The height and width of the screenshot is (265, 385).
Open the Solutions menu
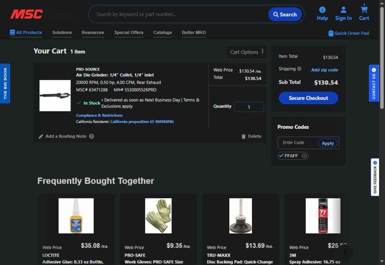[x=62, y=33]
